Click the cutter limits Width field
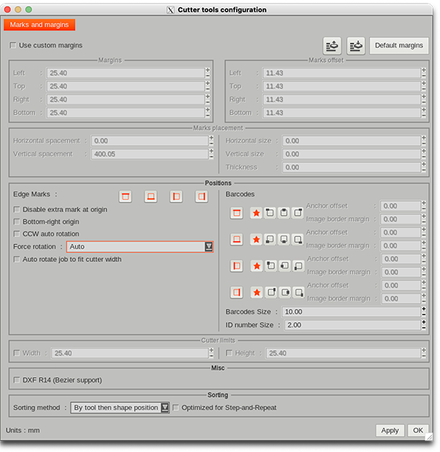 [130, 353]
